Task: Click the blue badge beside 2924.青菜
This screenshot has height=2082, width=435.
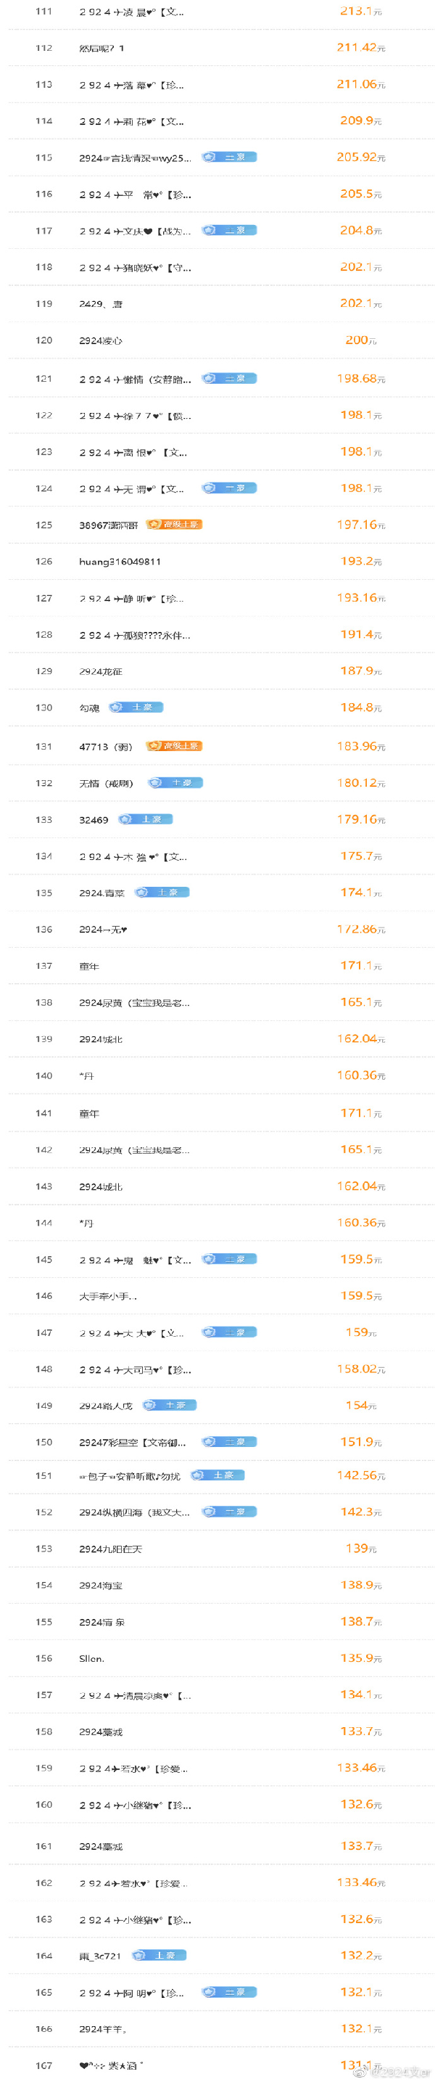Action: coord(162,893)
